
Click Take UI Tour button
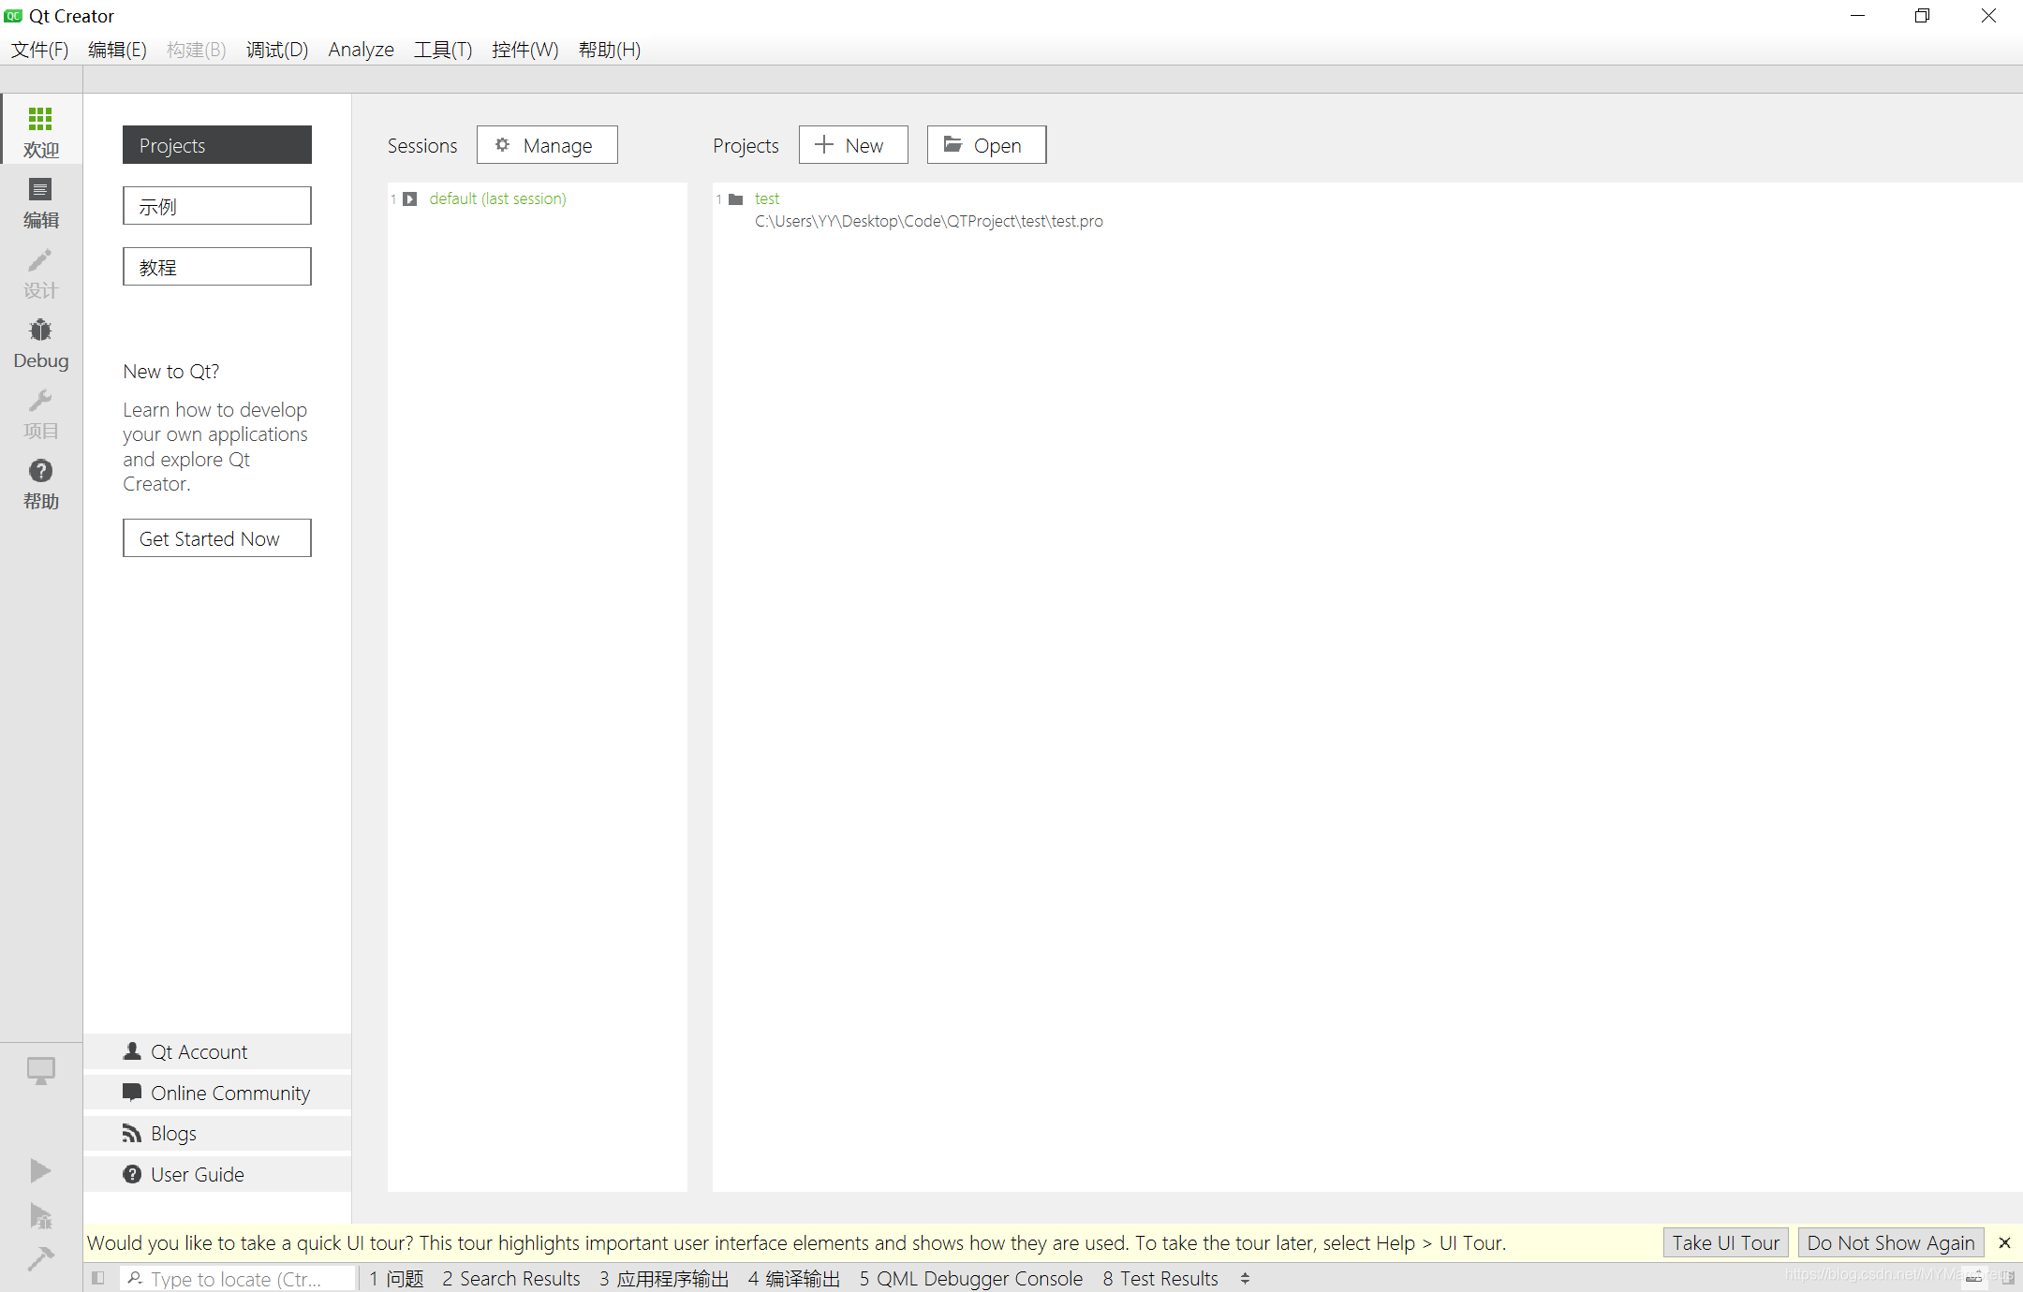pos(1725,1241)
